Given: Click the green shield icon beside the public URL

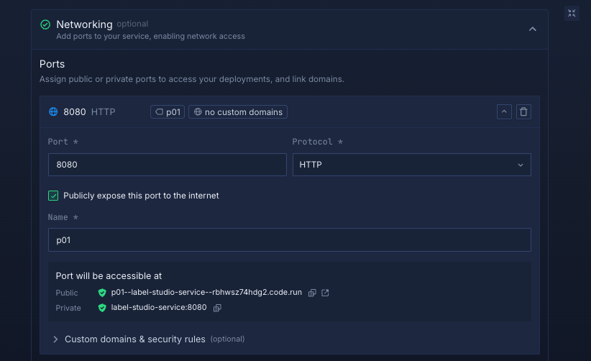Looking at the screenshot, I should 102,293.
